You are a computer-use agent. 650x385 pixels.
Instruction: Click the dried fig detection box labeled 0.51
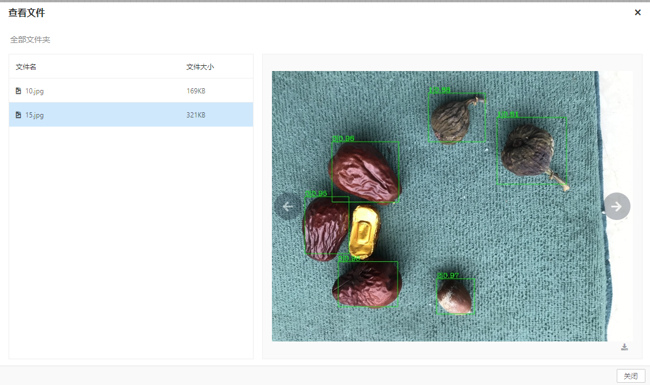click(x=531, y=151)
